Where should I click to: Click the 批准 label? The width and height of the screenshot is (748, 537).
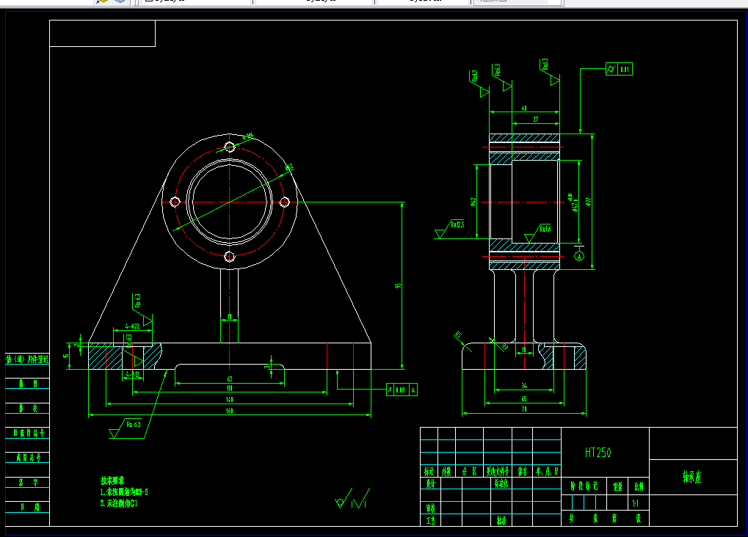(501, 520)
